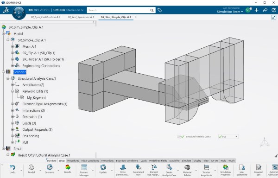Screen dimensions: 278x178
Task: Open the Boundary Conditions tab
Action: [127, 161]
